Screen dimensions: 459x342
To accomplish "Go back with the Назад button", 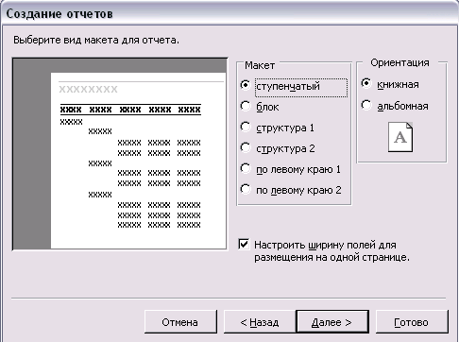I will pyautogui.click(x=260, y=322).
